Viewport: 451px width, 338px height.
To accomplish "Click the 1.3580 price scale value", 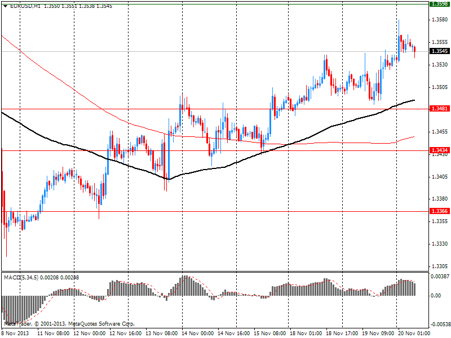I will [x=439, y=20].
